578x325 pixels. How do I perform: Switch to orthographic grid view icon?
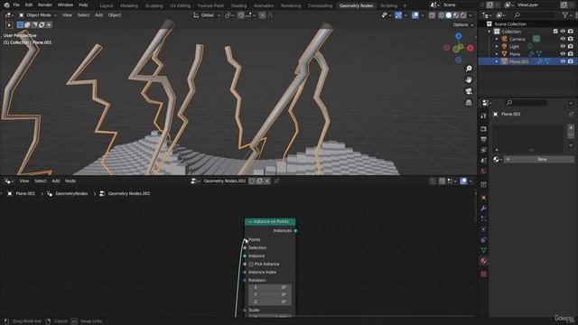[x=469, y=102]
